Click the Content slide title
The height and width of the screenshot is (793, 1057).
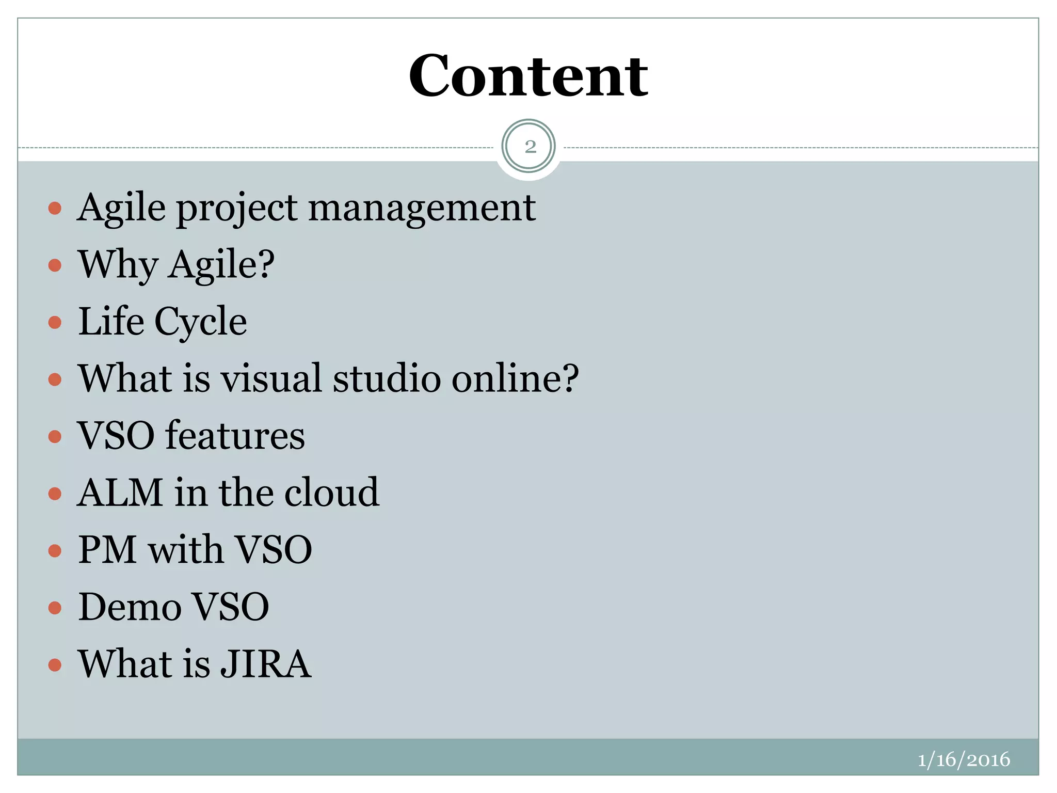tap(528, 76)
